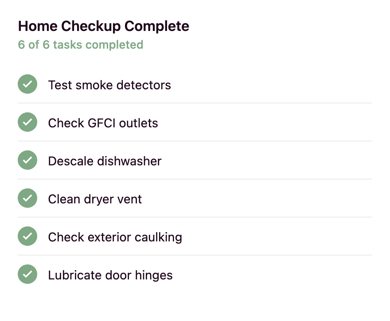Click the divider line below Test smoke detectors
Viewport: 390px width, 321px height.
(x=195, y=103)
